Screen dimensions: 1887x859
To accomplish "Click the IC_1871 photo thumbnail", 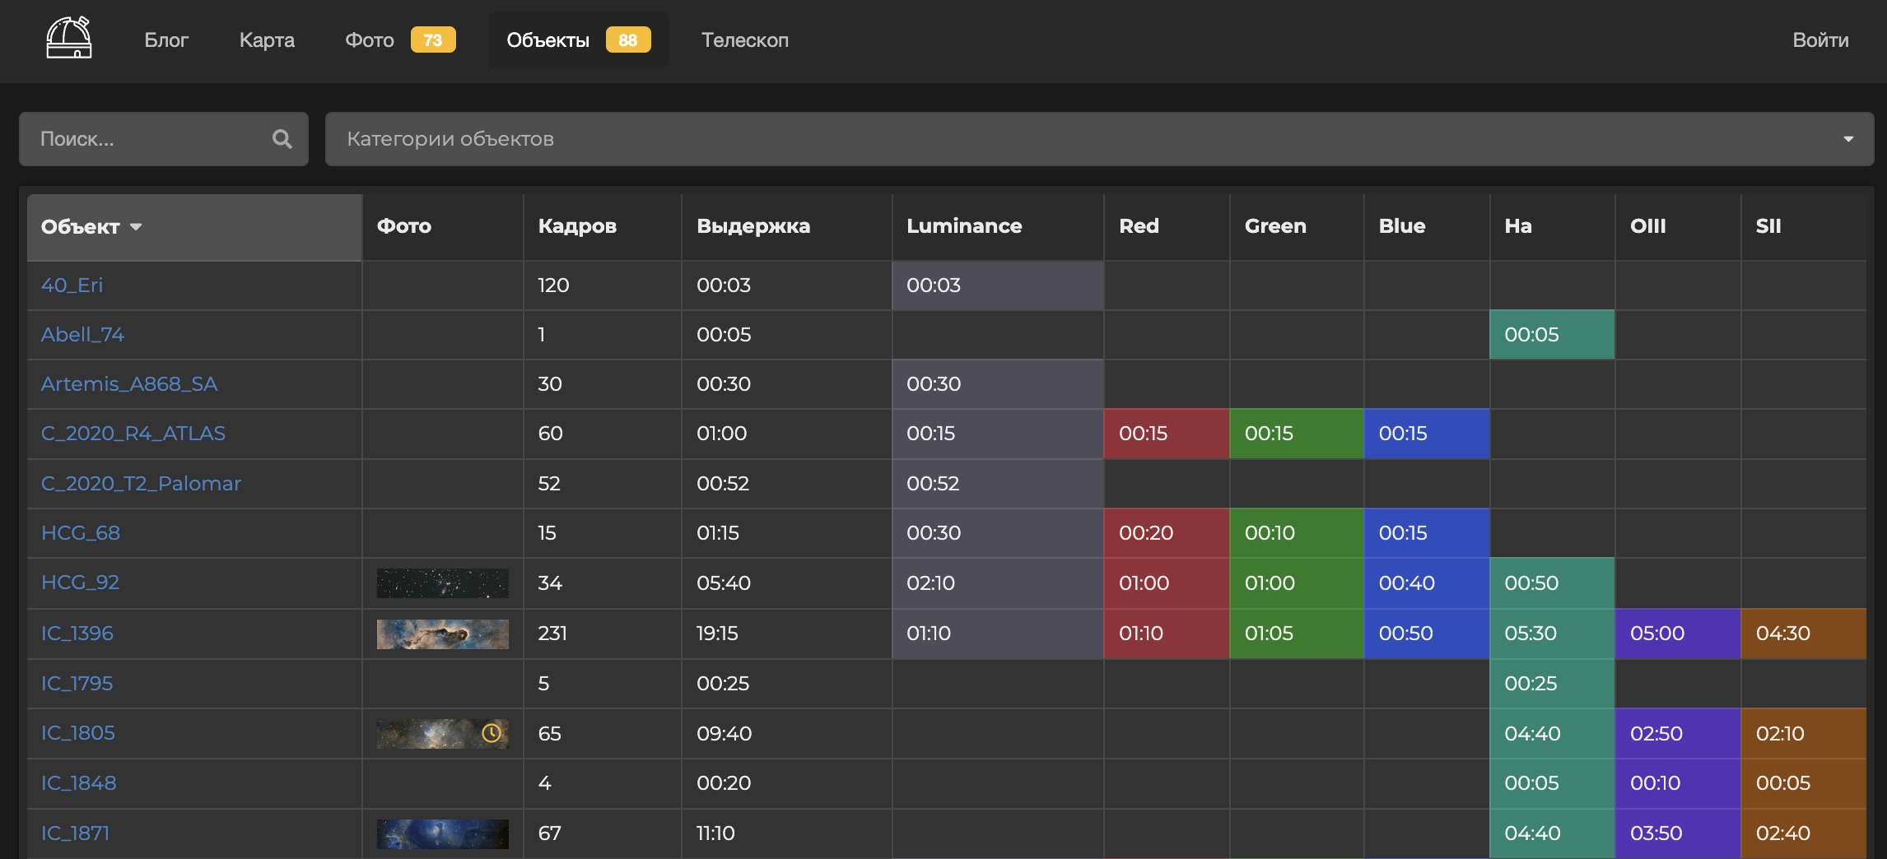I will pos(442,833).
